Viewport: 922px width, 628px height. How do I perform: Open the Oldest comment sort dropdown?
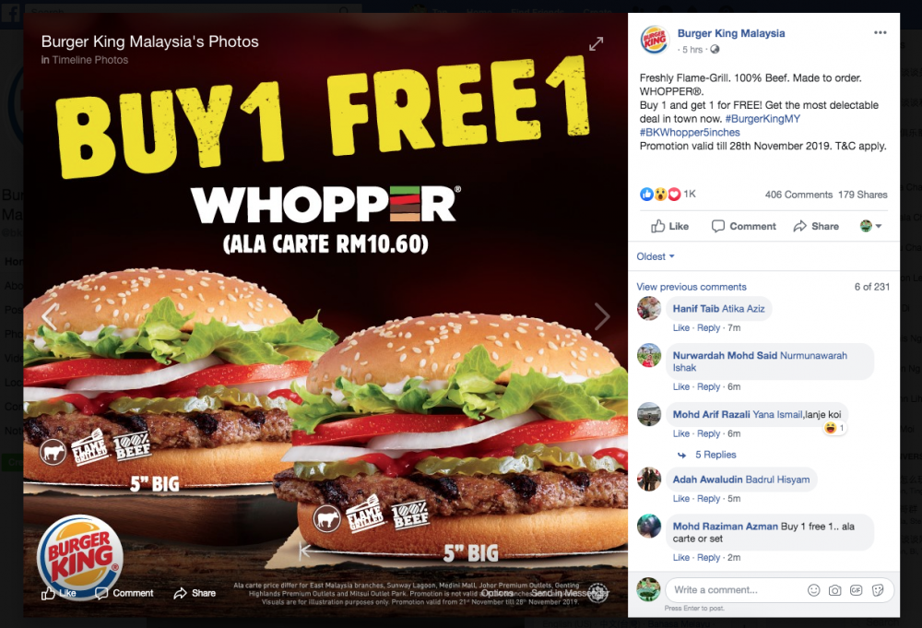656,257
